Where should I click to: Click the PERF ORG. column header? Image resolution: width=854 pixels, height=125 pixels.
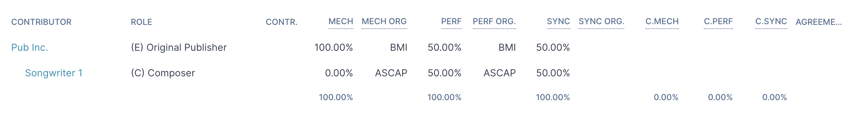(494, 21)
